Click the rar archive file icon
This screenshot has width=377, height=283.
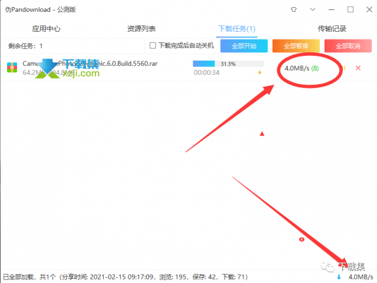(12, 68)
